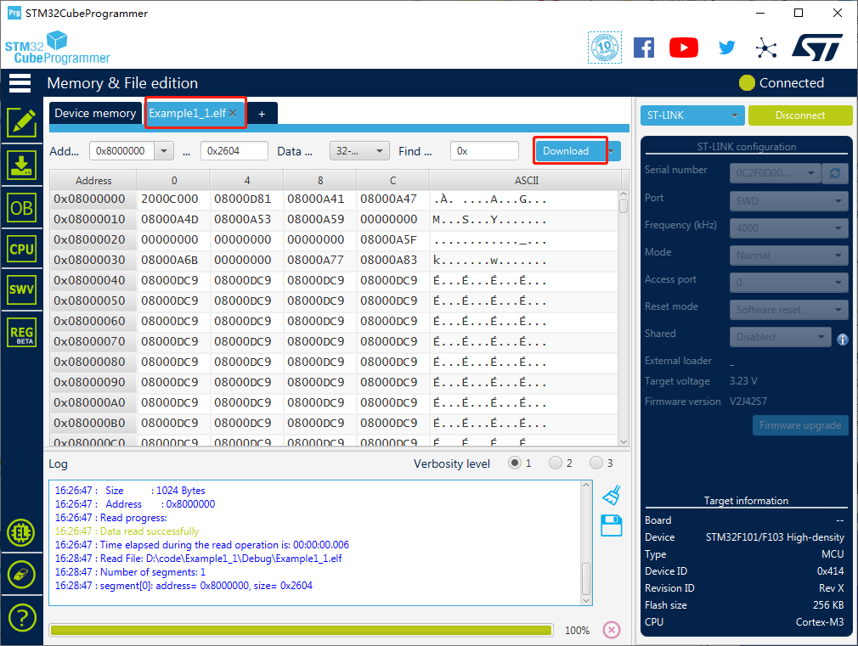This screenshot has height=646, width=858.
Task: Open the Mode Normal dropdown
Action: point(788,256)
